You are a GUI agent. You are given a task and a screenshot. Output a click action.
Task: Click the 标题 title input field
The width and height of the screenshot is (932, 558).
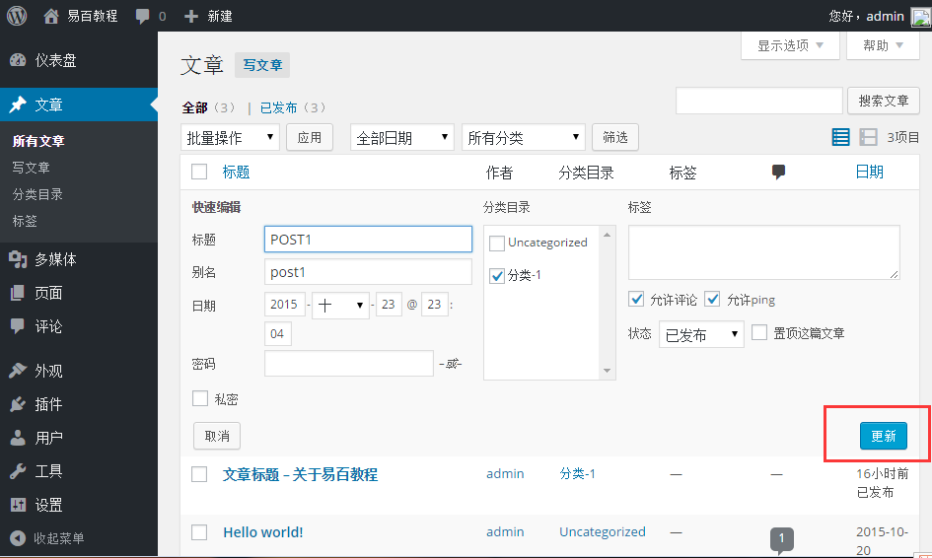368,240
